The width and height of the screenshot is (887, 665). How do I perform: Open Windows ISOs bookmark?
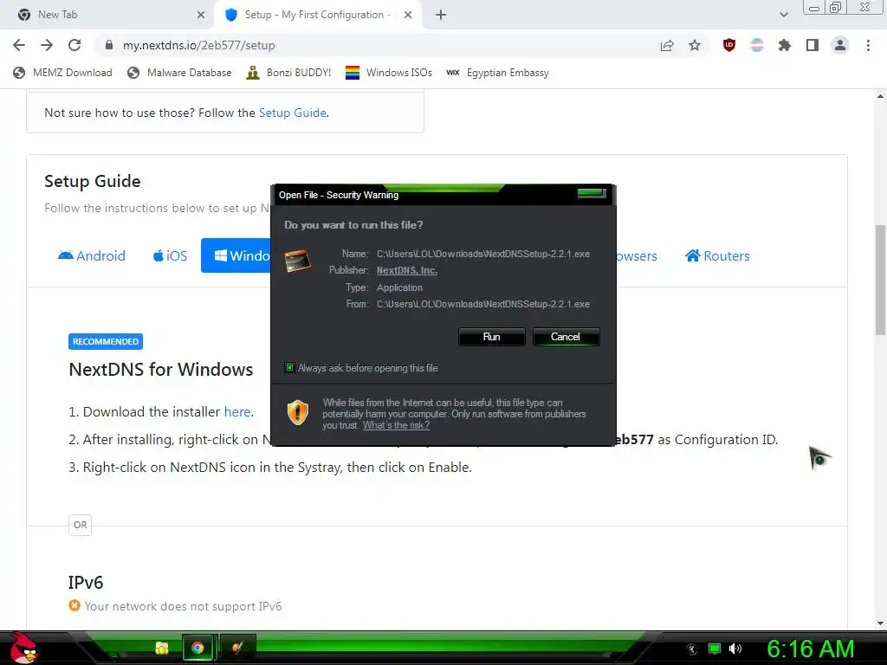(x=389, y=73)
